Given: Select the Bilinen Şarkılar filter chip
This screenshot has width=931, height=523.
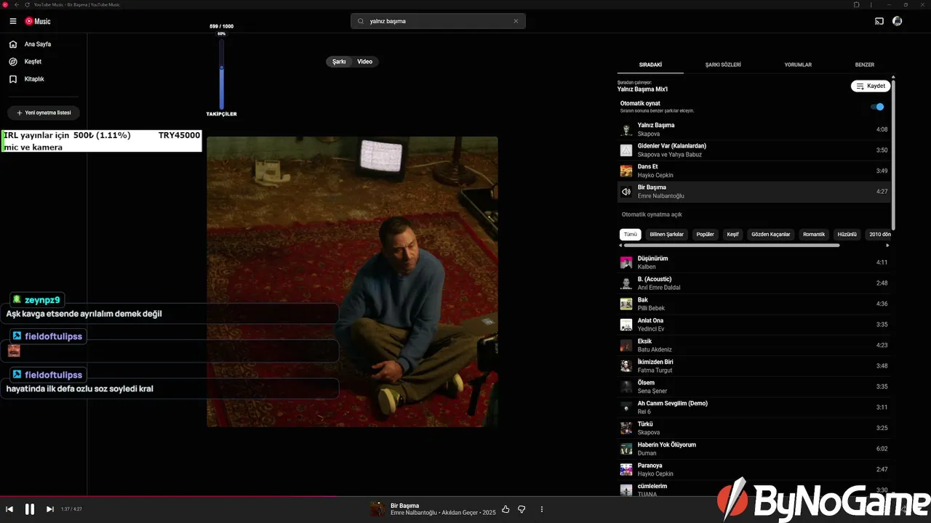Looking at the screenshot, I should coord(666,235).
